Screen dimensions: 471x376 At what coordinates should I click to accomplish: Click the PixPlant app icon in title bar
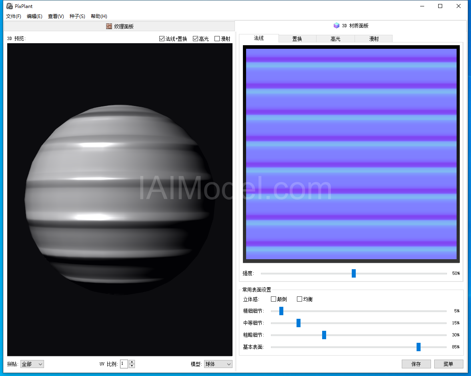[x=9, y=6]
